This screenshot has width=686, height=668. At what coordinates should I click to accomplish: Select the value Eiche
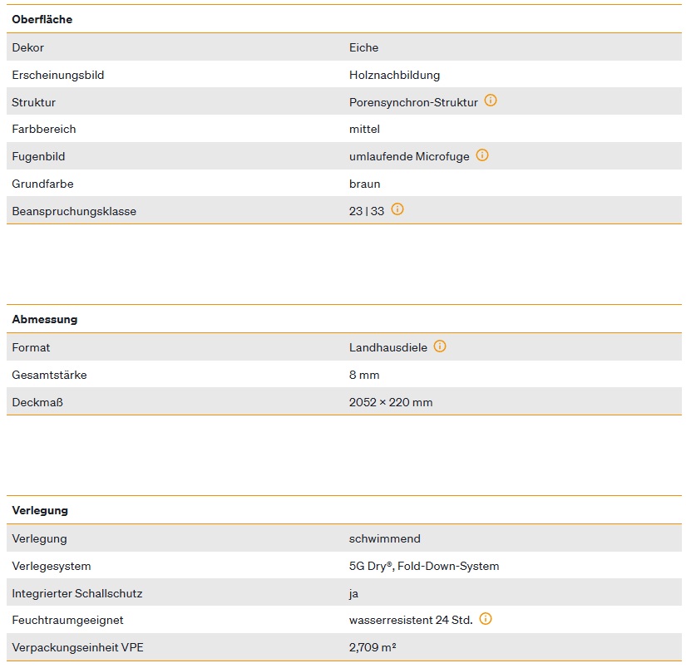point(363,47)
